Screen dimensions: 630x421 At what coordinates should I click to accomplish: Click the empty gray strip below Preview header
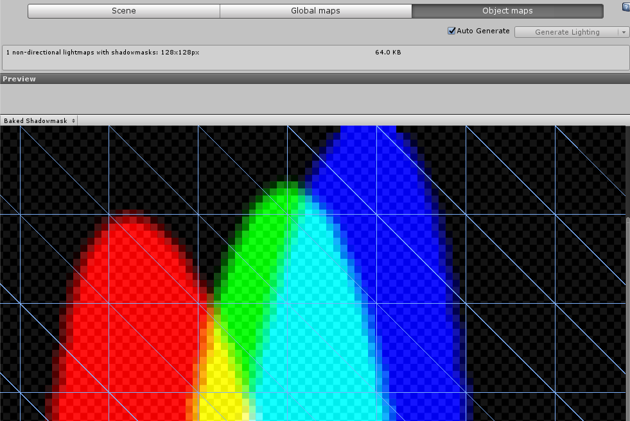[315, 99]
